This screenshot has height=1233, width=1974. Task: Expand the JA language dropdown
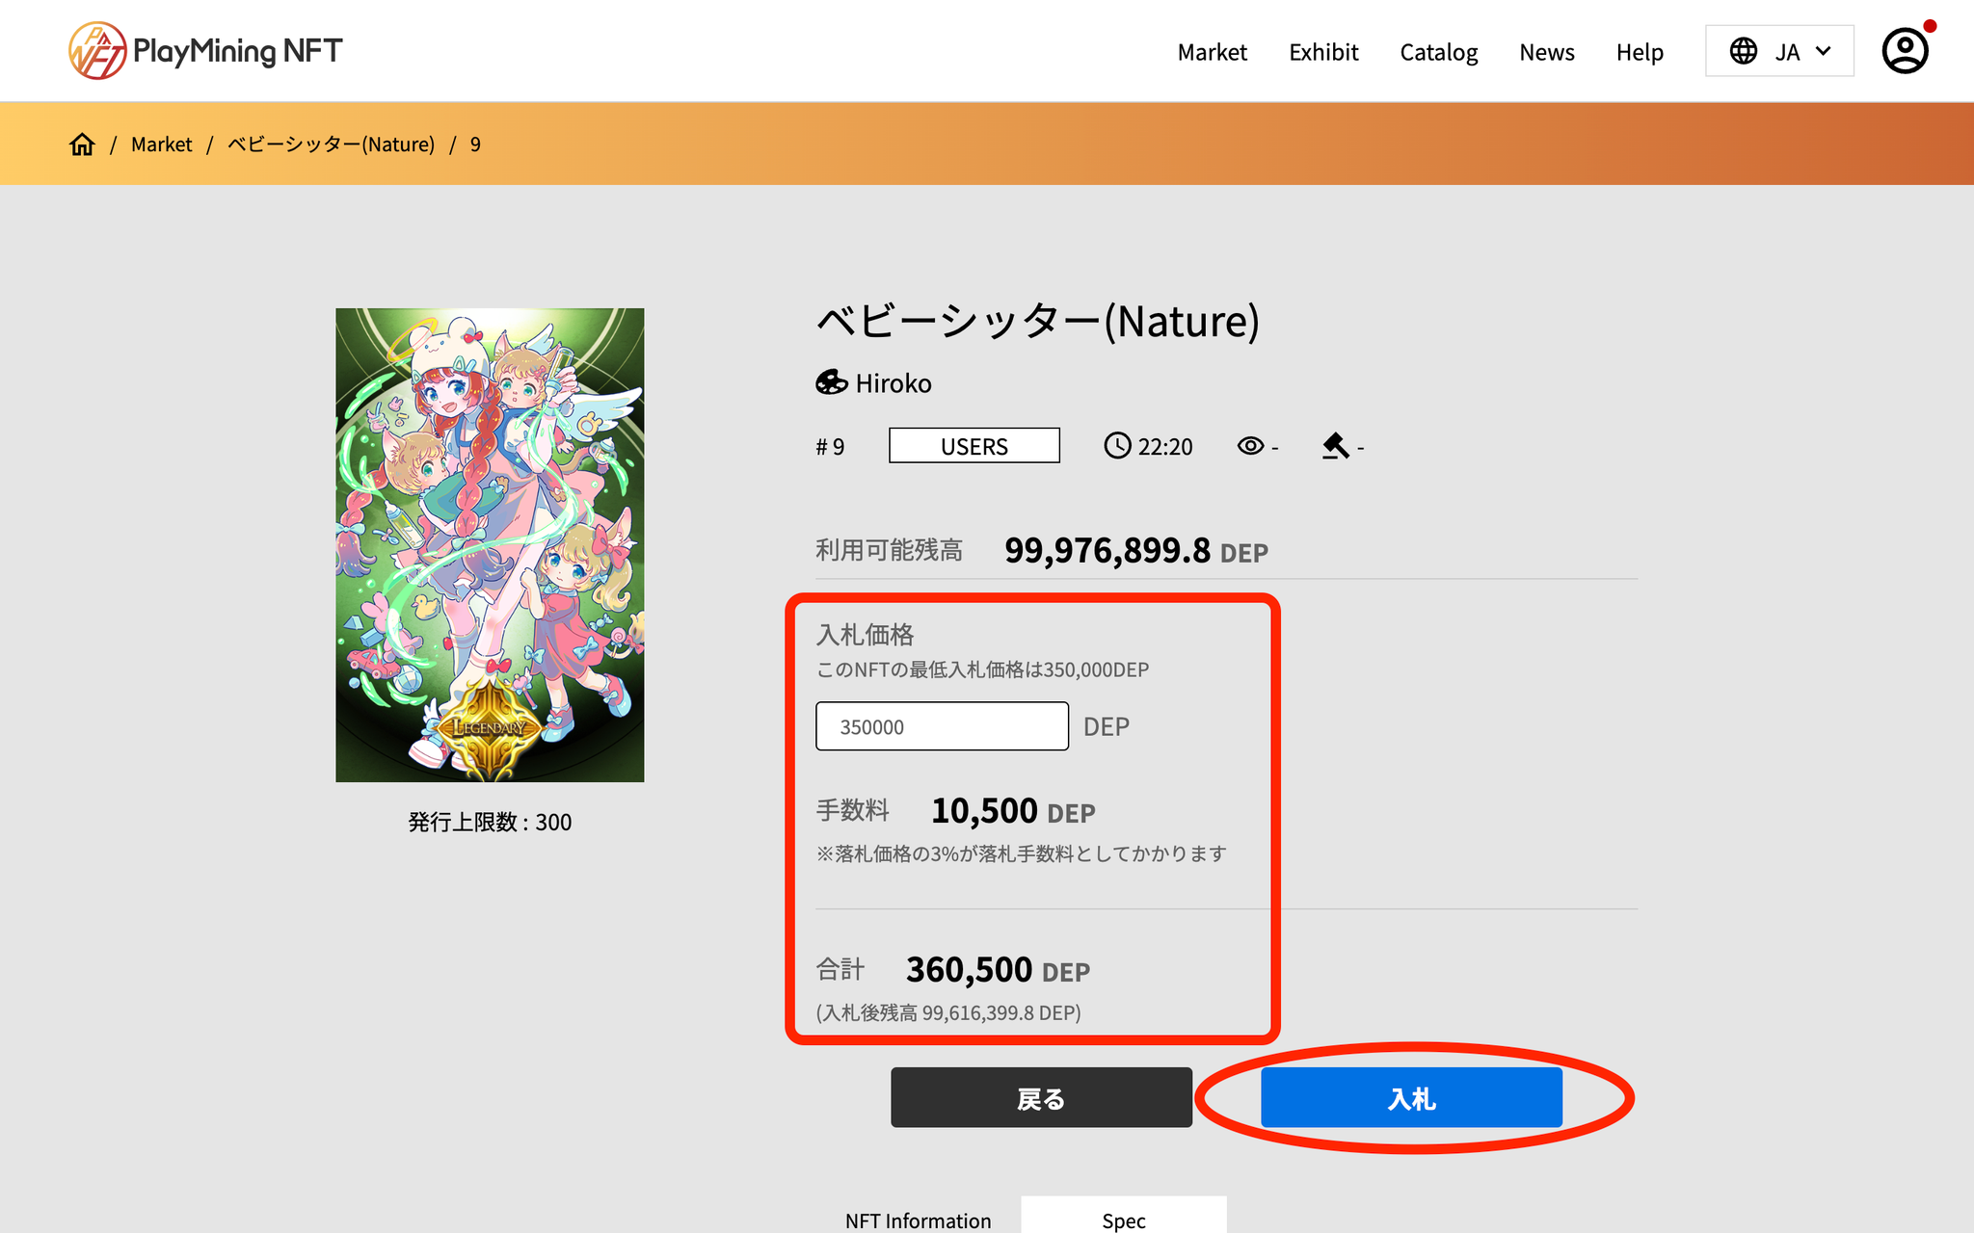(1779, 51)
